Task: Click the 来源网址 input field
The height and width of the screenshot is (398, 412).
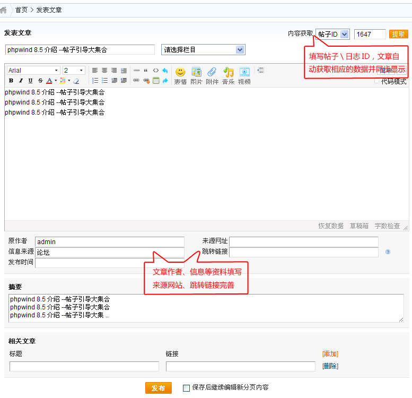Action: pyautogui.click(x=304, y=241)
